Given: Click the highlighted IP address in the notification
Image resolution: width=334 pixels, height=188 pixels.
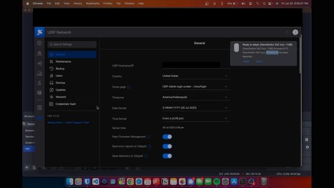Looking at the screenshot, I should [272, 52].
